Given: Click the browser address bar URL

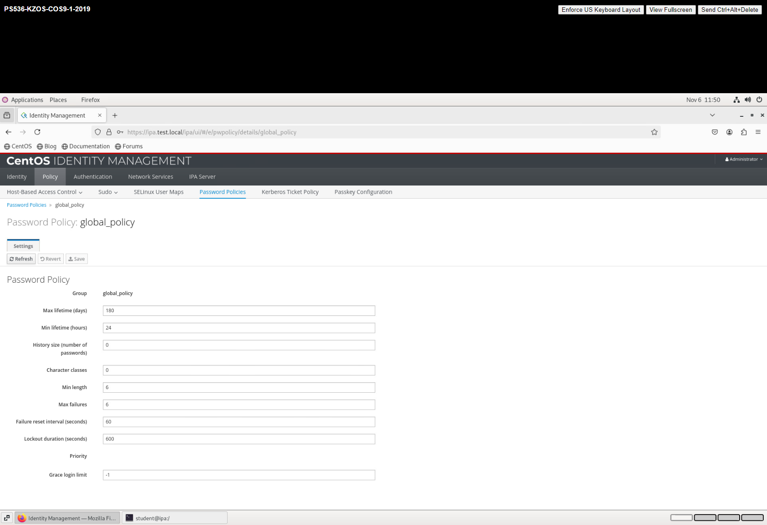Looking at the screenshot, I should point(212,132).
